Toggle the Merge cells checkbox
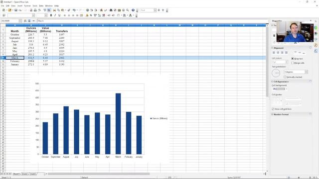319x179 pixels. pos(293,63)
